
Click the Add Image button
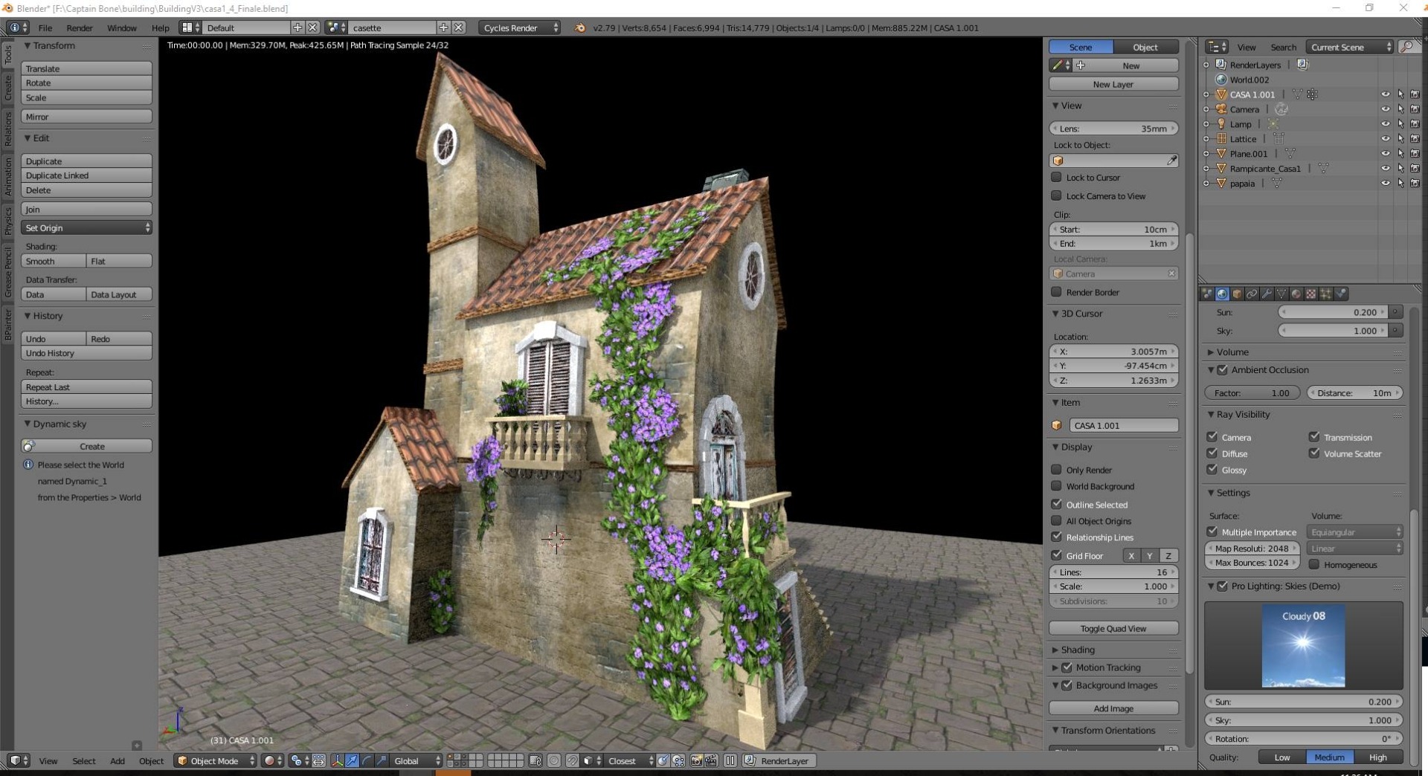pyautogui.click(x=1113, y=708)
